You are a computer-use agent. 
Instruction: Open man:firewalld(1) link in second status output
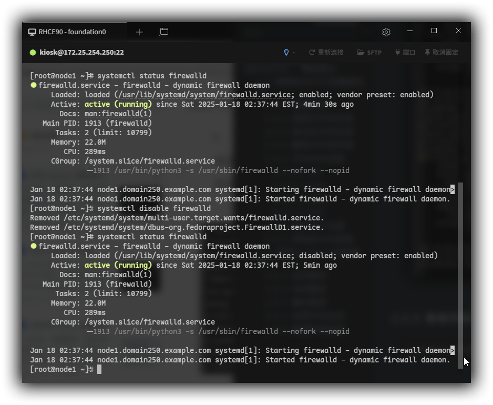(x=118, y=275)
